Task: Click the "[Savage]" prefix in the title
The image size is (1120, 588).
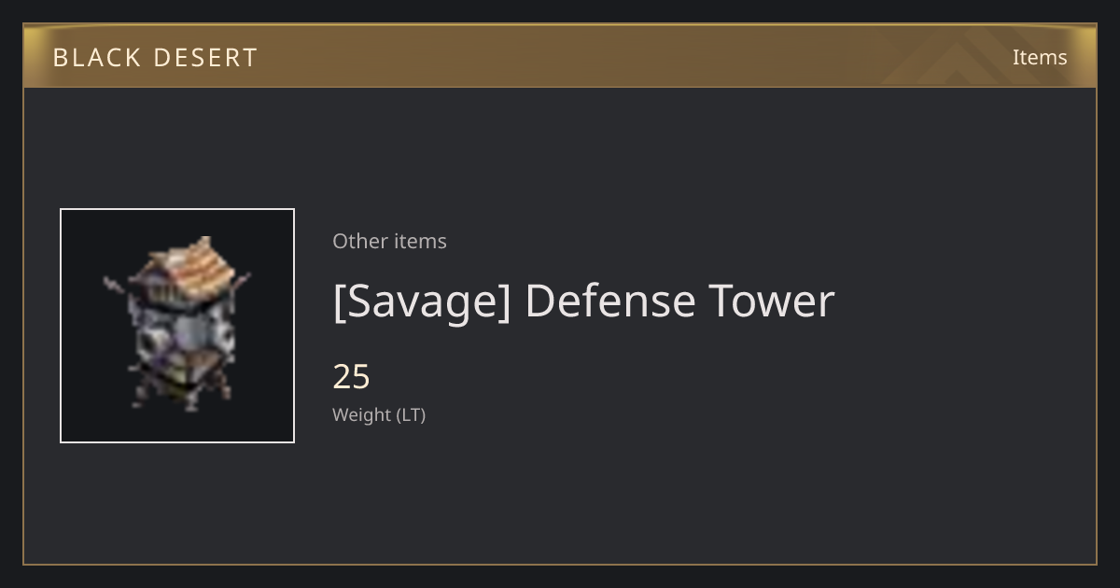Action: 422,301
